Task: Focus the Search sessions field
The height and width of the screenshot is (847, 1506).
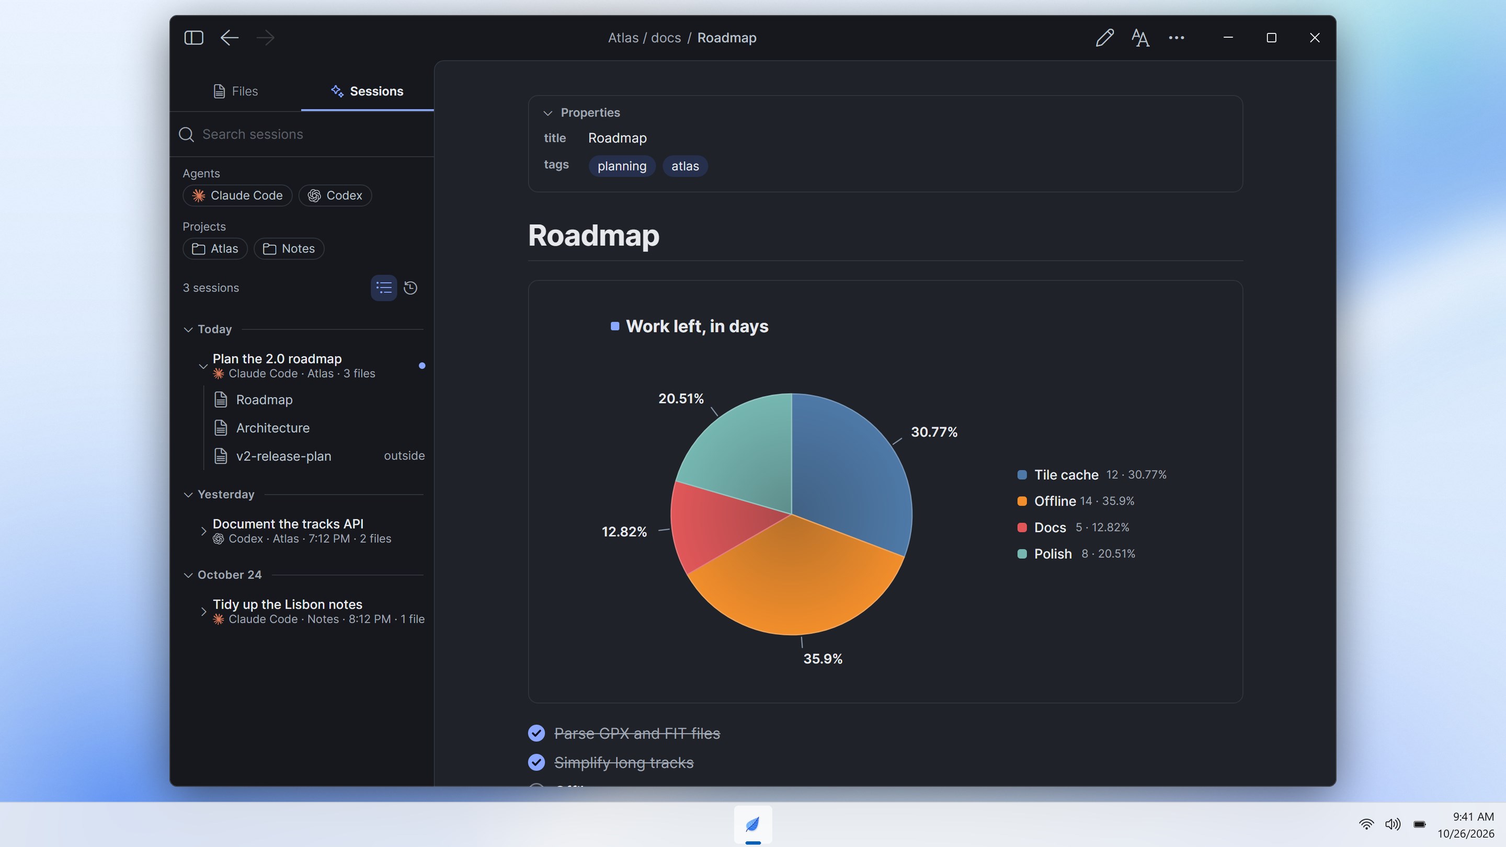Action: [302, 134]
